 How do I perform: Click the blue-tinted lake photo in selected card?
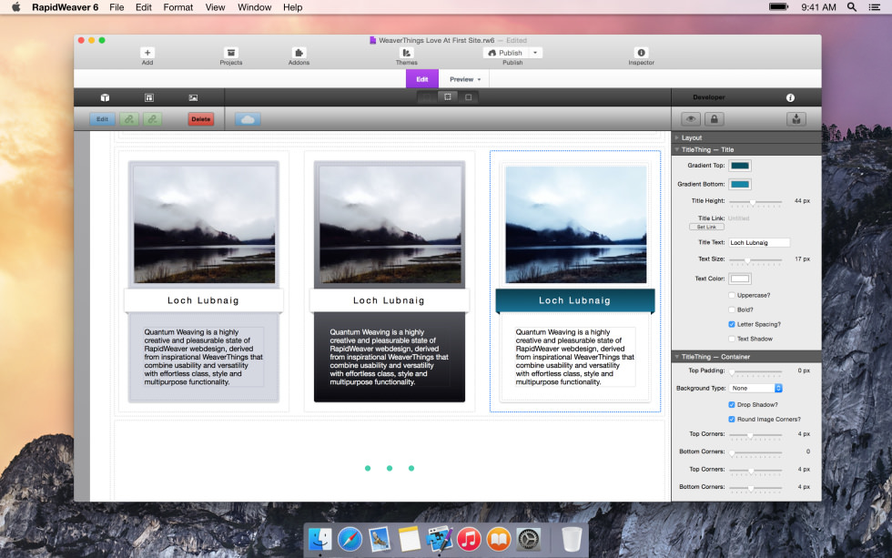tap(575, 225)
